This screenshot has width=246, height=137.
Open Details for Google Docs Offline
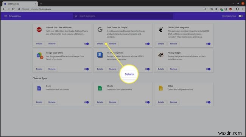pyautogui.click(x=39, y=69)
